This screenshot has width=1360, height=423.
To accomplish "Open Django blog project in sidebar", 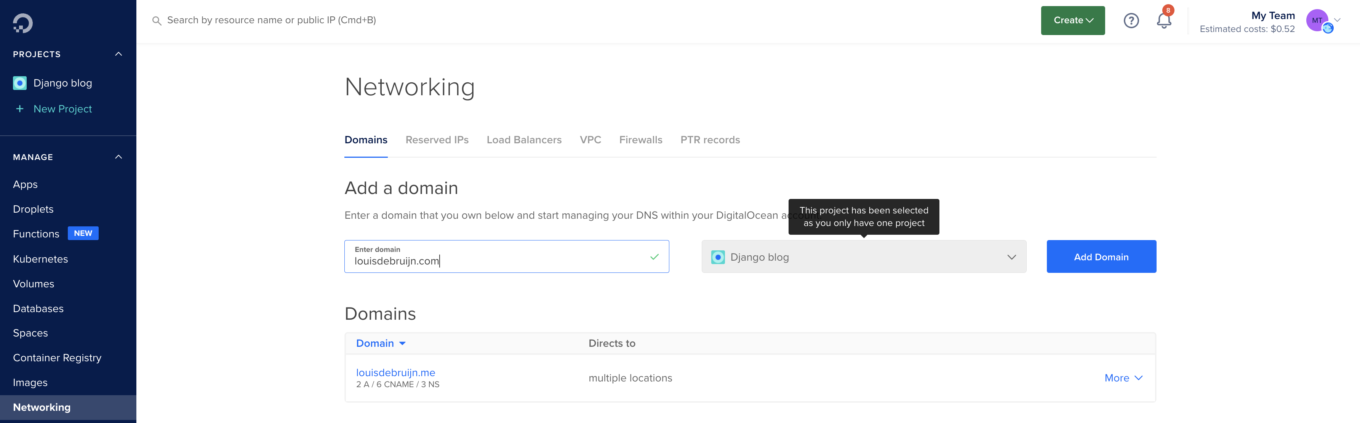I will (x=62, y=83).
